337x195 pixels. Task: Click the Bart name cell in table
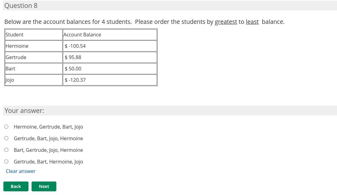[34, 69]
